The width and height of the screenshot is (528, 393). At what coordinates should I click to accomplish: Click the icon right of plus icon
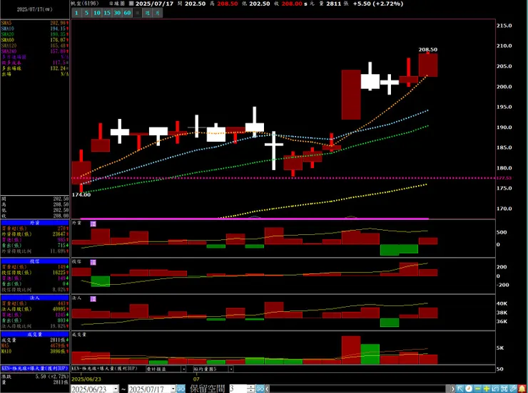(495, 389)
